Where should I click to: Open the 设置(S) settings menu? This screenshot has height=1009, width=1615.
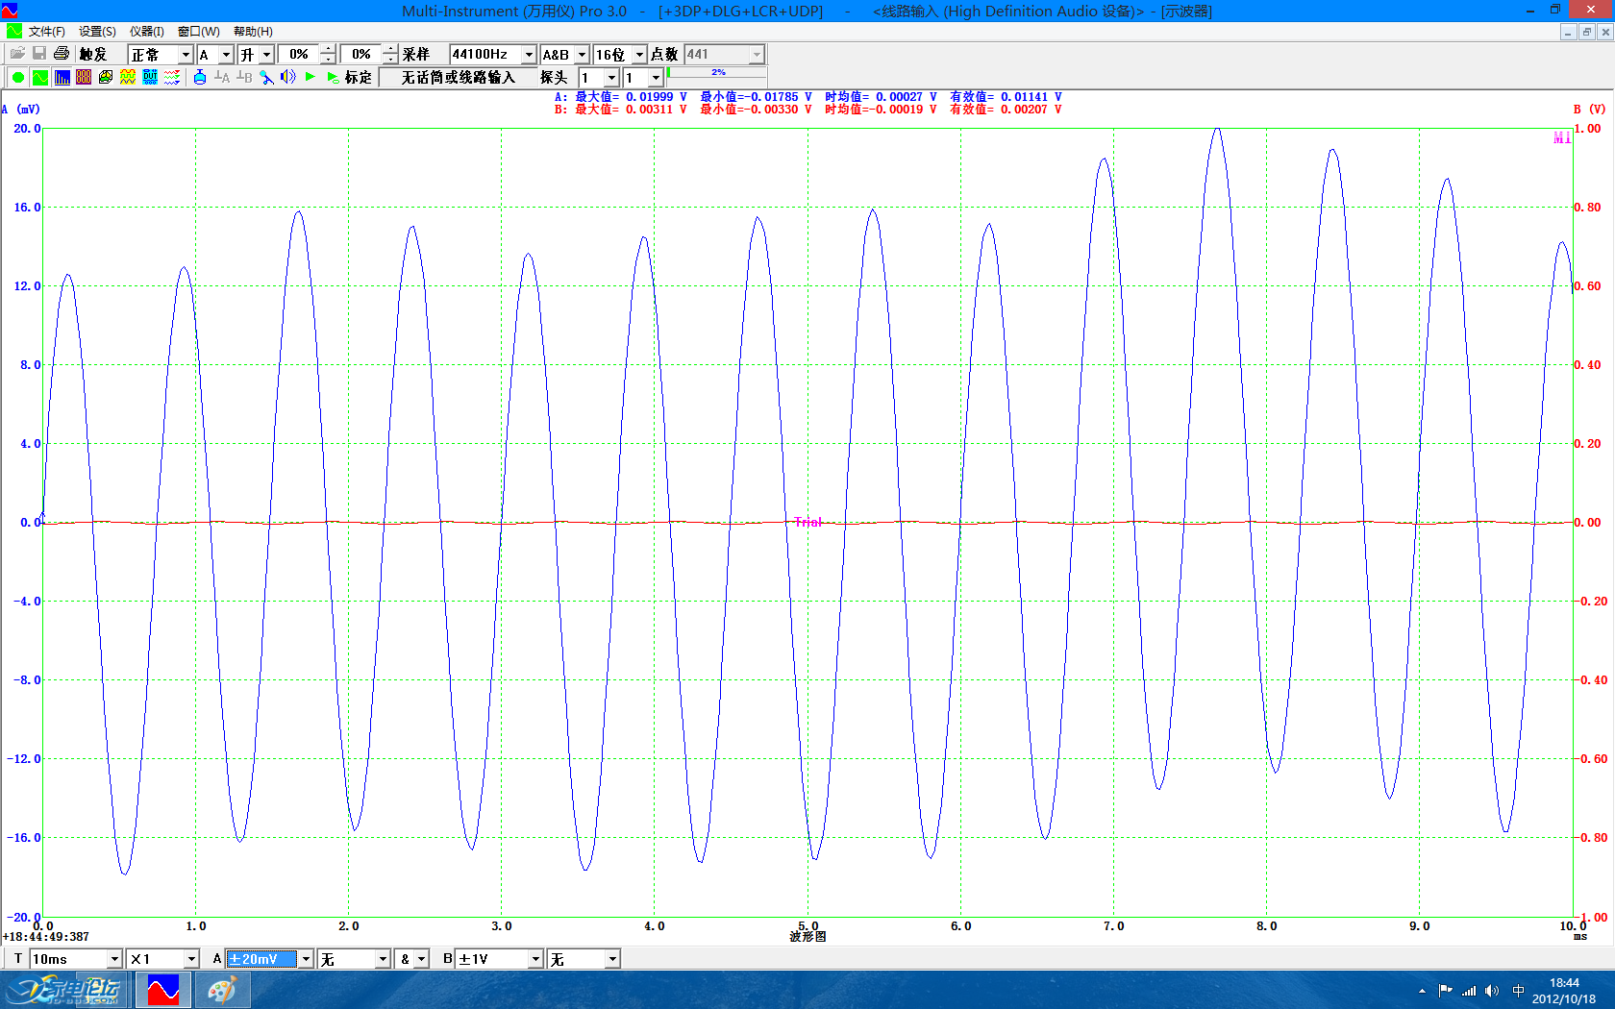point(97,32)
